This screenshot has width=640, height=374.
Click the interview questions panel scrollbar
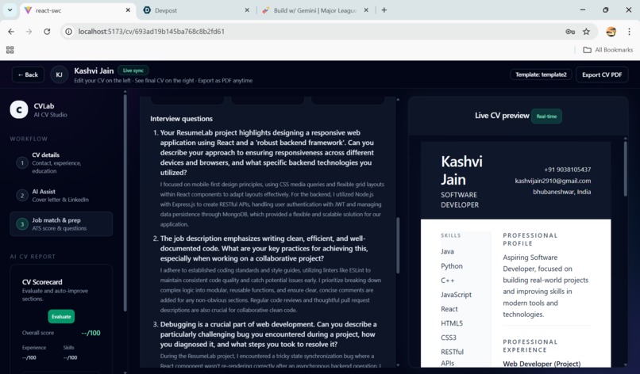pyautogui.click(x=398, y=246)
